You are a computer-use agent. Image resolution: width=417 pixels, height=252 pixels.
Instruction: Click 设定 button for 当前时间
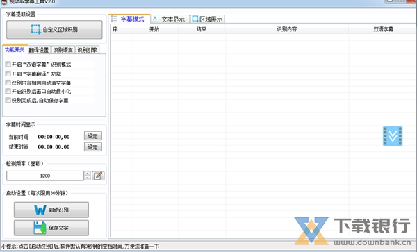click(93, 136)
